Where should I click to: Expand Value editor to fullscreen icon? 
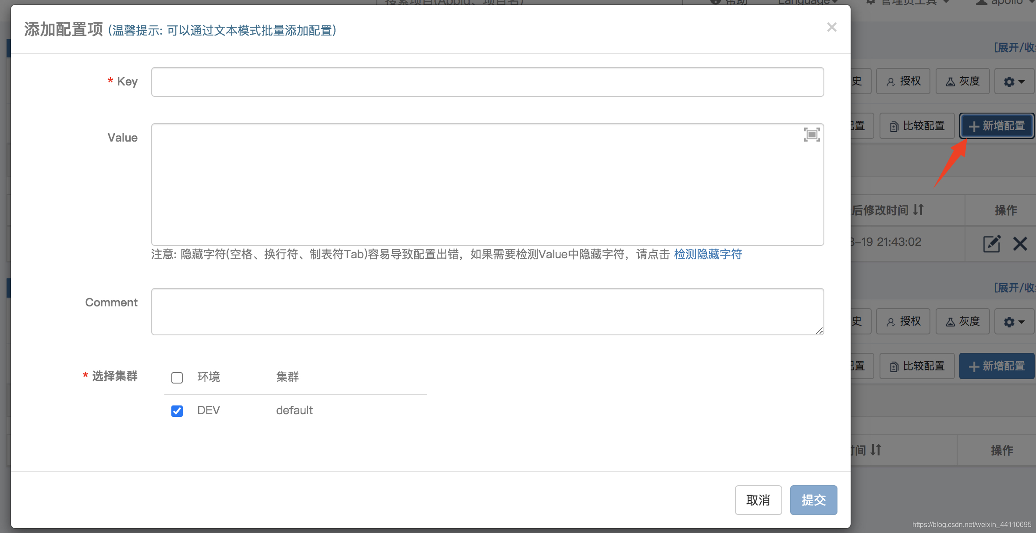tap(812, 135)
